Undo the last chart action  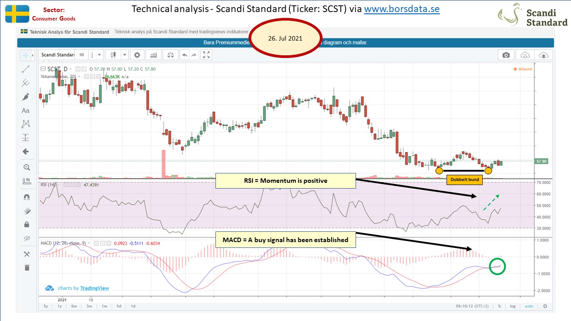point(184,55)
